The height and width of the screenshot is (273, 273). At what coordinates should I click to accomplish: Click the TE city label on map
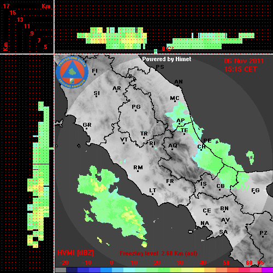click(185, 130)
